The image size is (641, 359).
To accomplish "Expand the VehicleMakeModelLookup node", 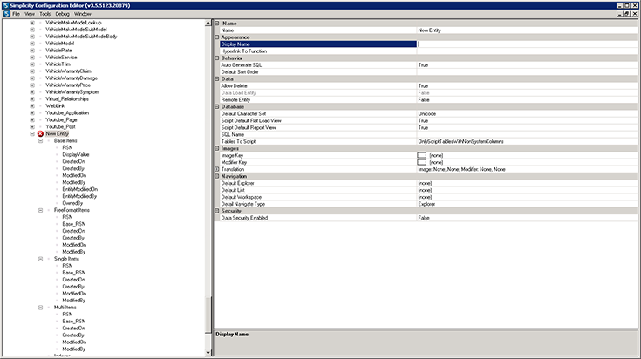I will 32,23.
